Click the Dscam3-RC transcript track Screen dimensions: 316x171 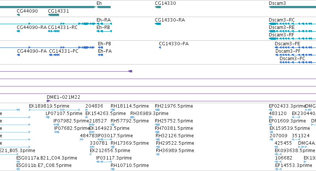[293, 24]
